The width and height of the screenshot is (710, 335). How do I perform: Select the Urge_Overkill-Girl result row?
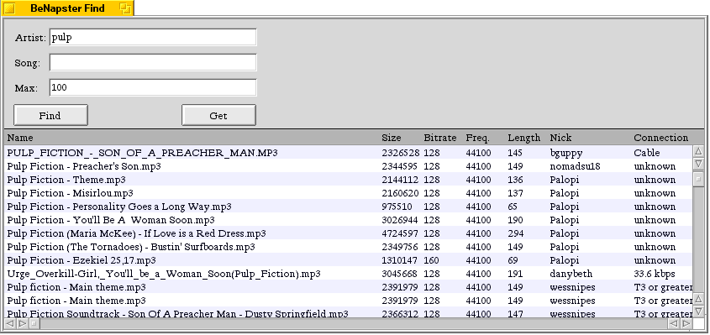(x=348, y=274)
